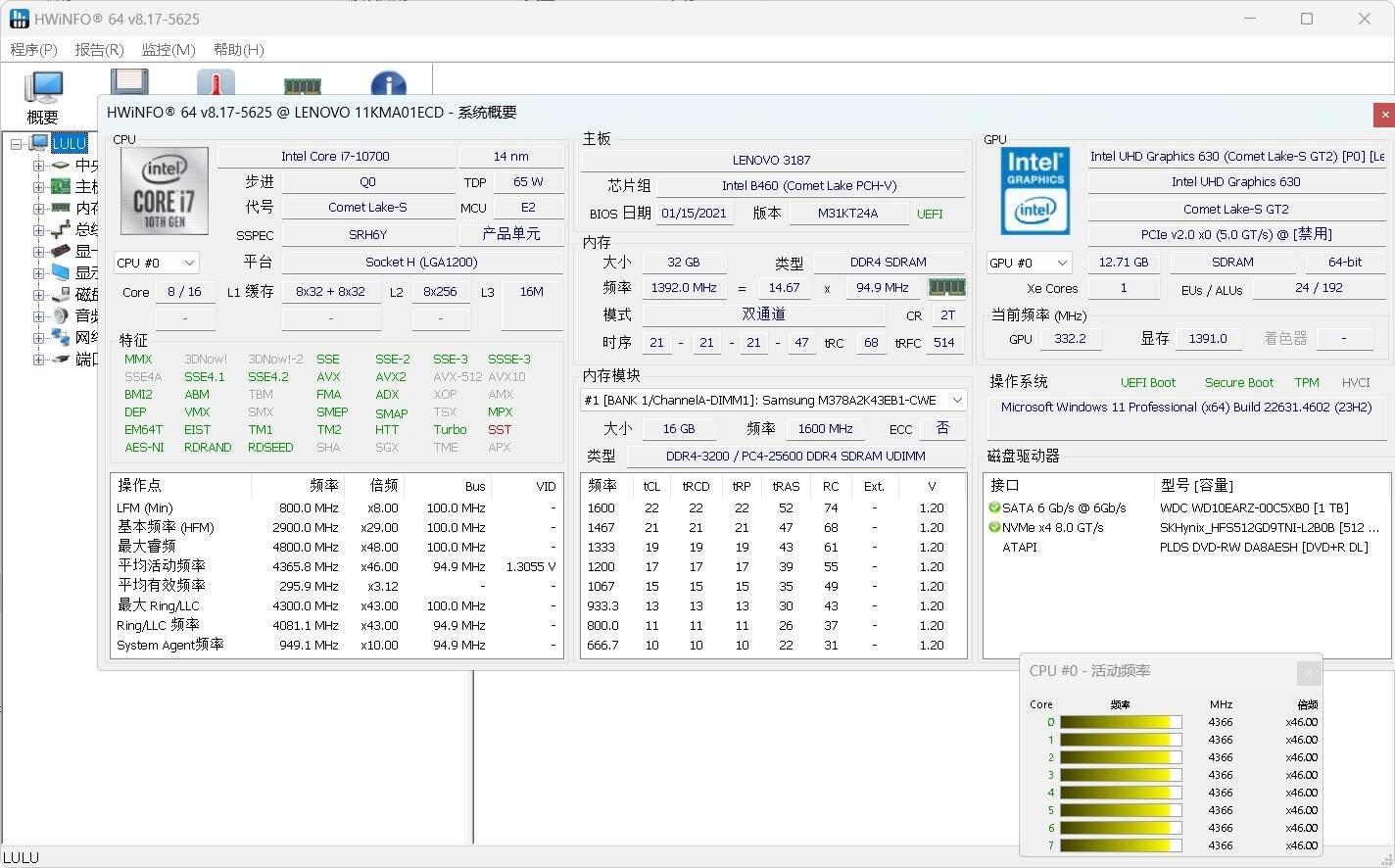Collapse the LULU root tree node
Image resolution: width=1395 pixels, height=868 pixels.
tap(17, 144)
